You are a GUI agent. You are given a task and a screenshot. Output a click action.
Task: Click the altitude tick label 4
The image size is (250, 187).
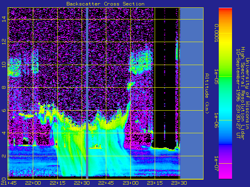4,133
